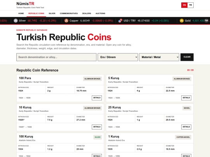The width and height of the screenshot is (210, 157).
Task: Open Details for 25 Kuruş
Action: (186, 127)
